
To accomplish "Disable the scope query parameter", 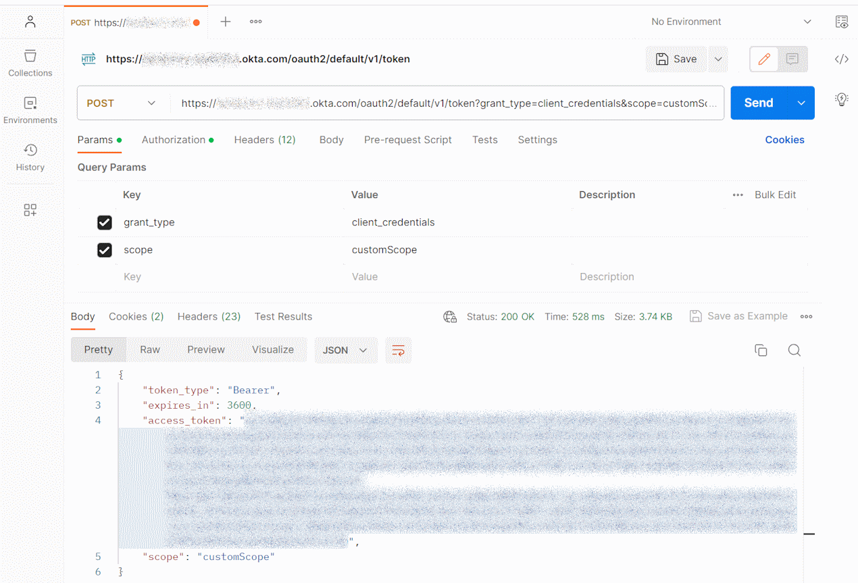I will click(105, 250).
